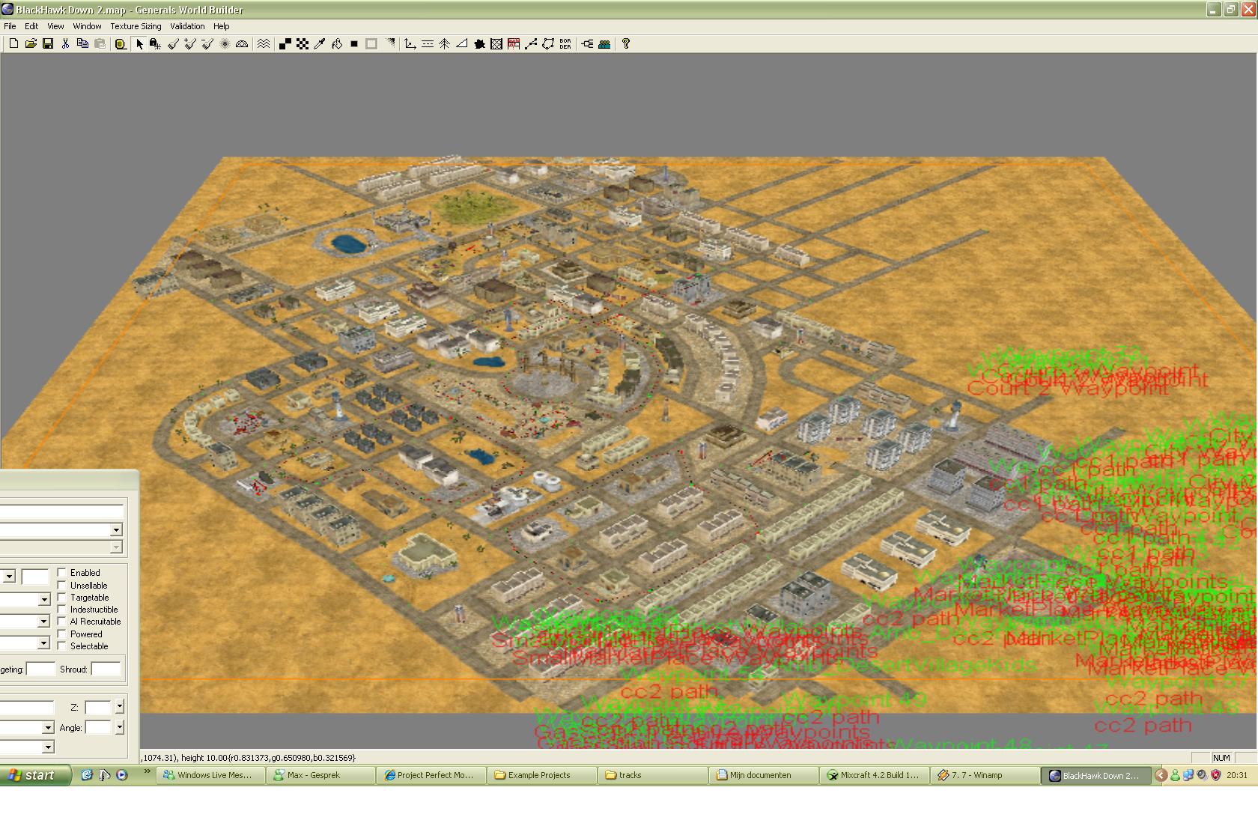Choose the lock-and-select tool
The width and height of the screenshot is (1258, 826).
click(155, 44)
